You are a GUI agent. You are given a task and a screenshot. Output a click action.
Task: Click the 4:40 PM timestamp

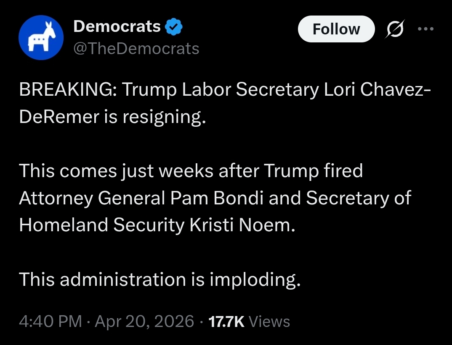51,321
